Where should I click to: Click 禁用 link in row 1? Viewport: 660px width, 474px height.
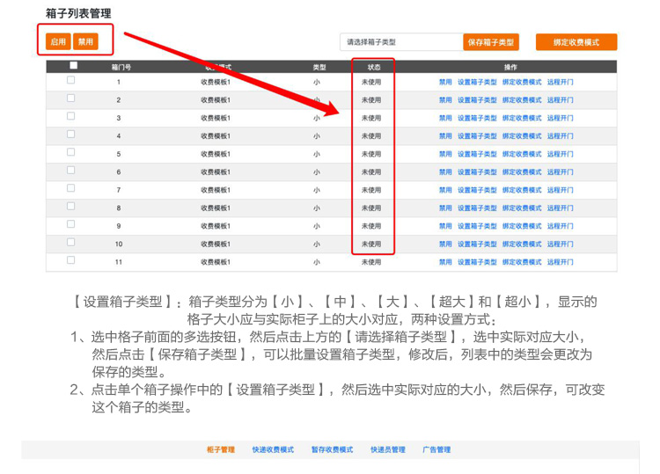(445, 82)
